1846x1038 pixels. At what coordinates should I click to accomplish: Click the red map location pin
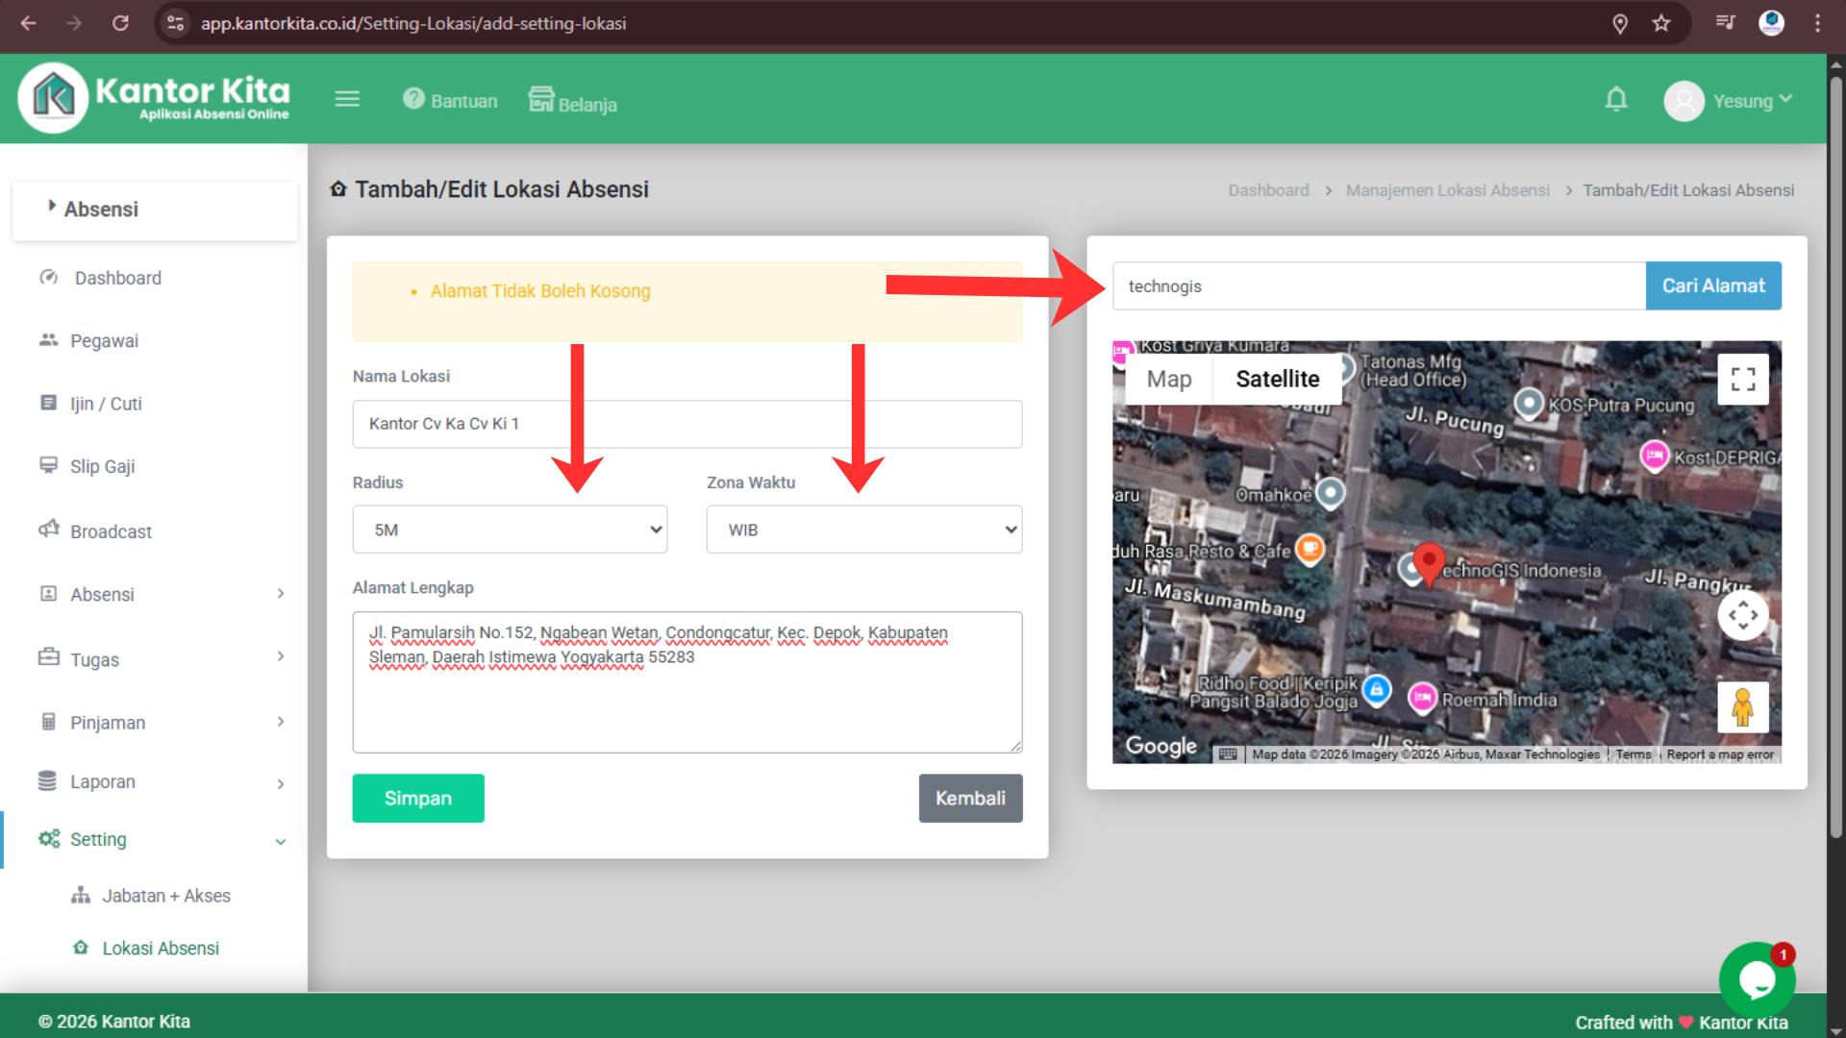(x=1429, y=562)
